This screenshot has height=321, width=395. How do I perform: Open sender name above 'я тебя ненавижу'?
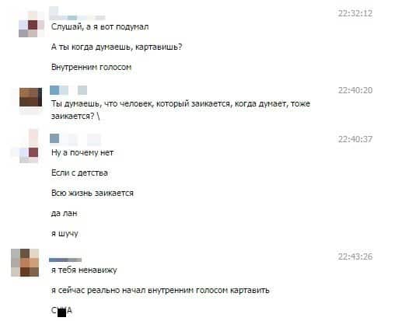point(65,260)
